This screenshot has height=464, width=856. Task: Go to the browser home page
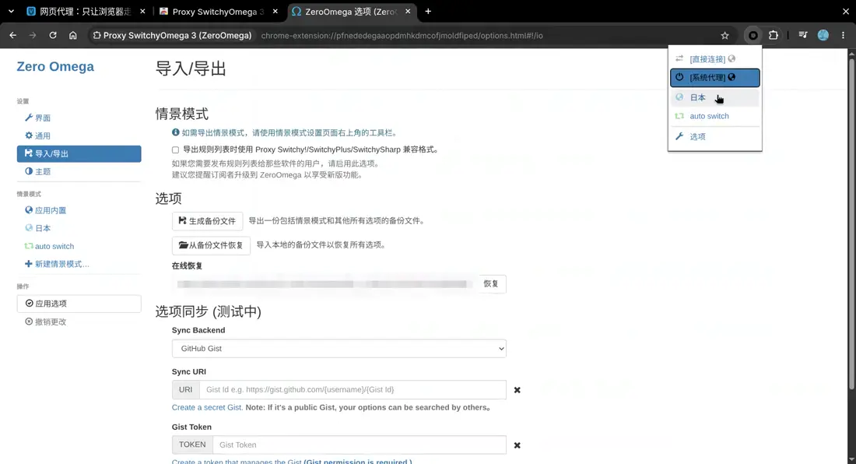[x=72, y=36]
